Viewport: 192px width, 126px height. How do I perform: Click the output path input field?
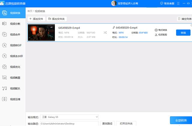[69, 123]
